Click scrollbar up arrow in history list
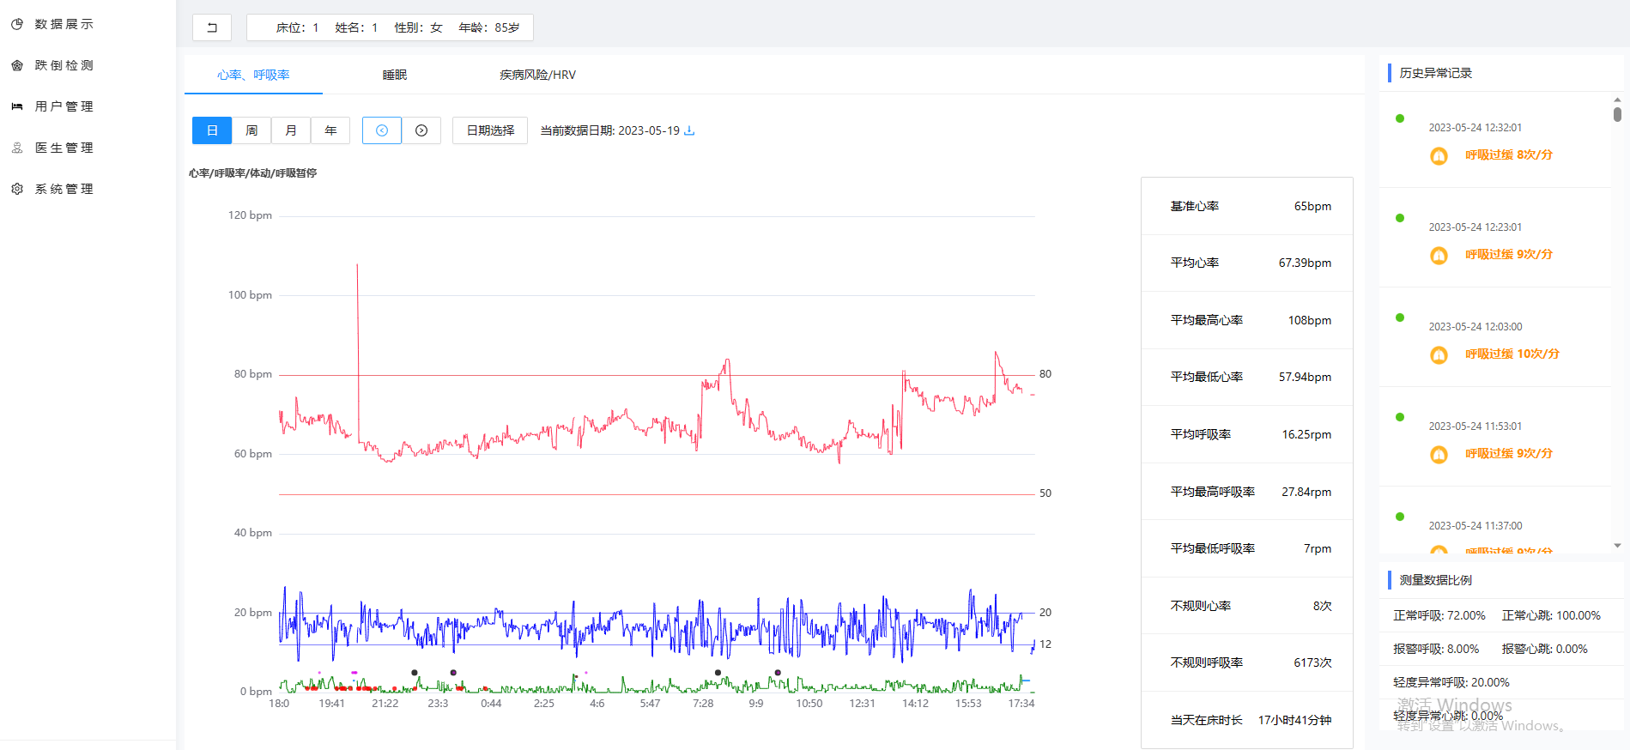Viewport: 1630px width, 750px height. [1617, 100]
